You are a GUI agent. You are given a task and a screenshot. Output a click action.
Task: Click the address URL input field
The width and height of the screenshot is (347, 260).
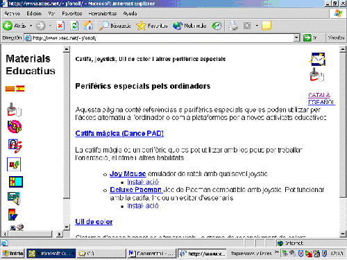pyautogui.click(x=162, y=37)
